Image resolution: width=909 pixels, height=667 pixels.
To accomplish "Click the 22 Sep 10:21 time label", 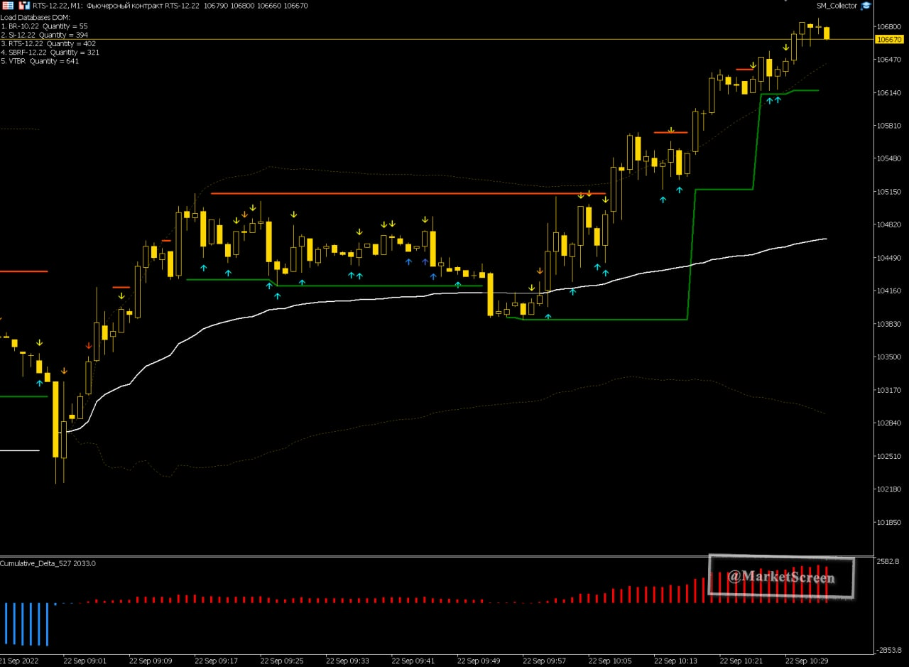I will [741, 661].
